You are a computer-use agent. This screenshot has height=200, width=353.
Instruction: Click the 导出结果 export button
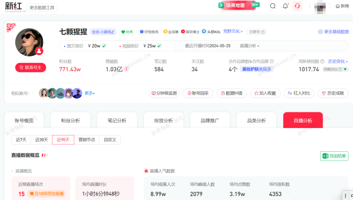334,156
